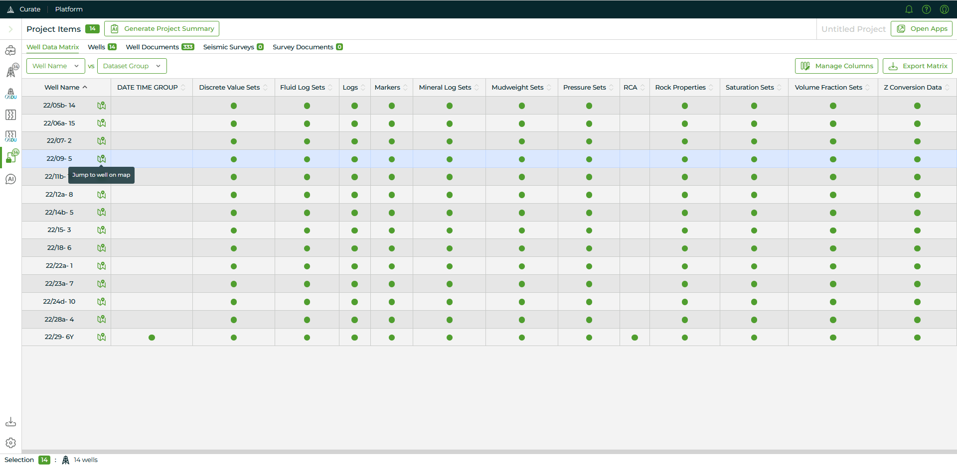
Task: Click Generate Project Summary button
Action: (x=161, y=29)
